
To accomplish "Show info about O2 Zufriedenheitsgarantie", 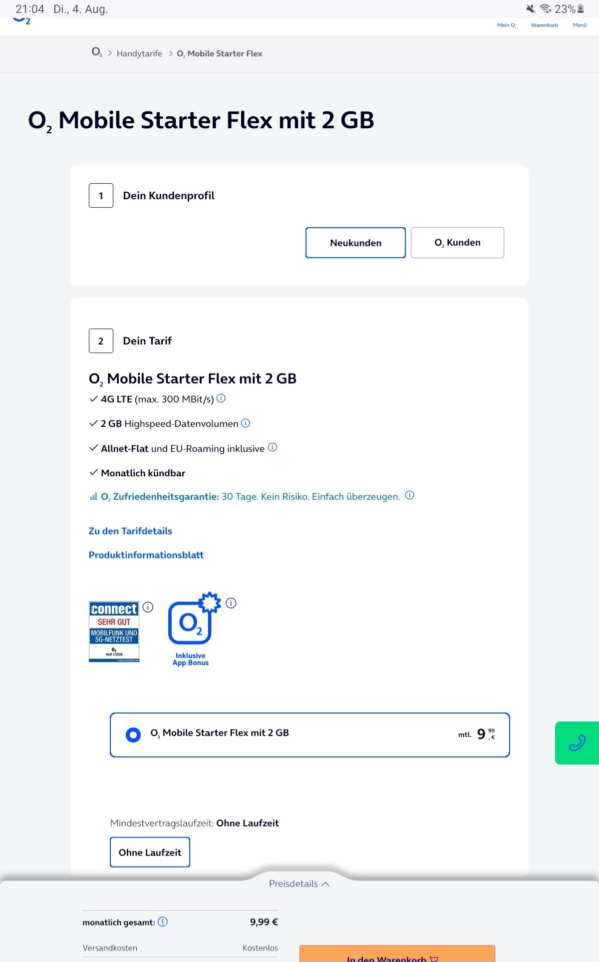I will (410, 495).
